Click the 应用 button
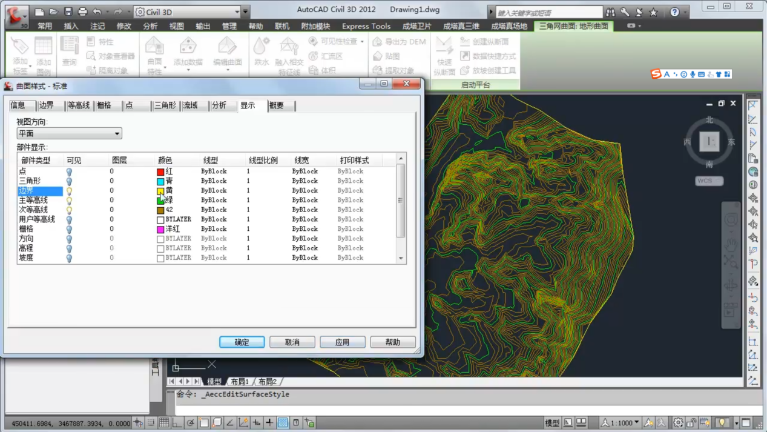Image resolution: width=767 pixels, height=432 pixels. (x=343, y=342)
